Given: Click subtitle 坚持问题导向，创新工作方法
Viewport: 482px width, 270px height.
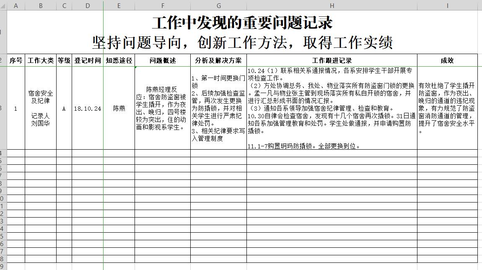Looking at the screenshot, I should point(190,42).
